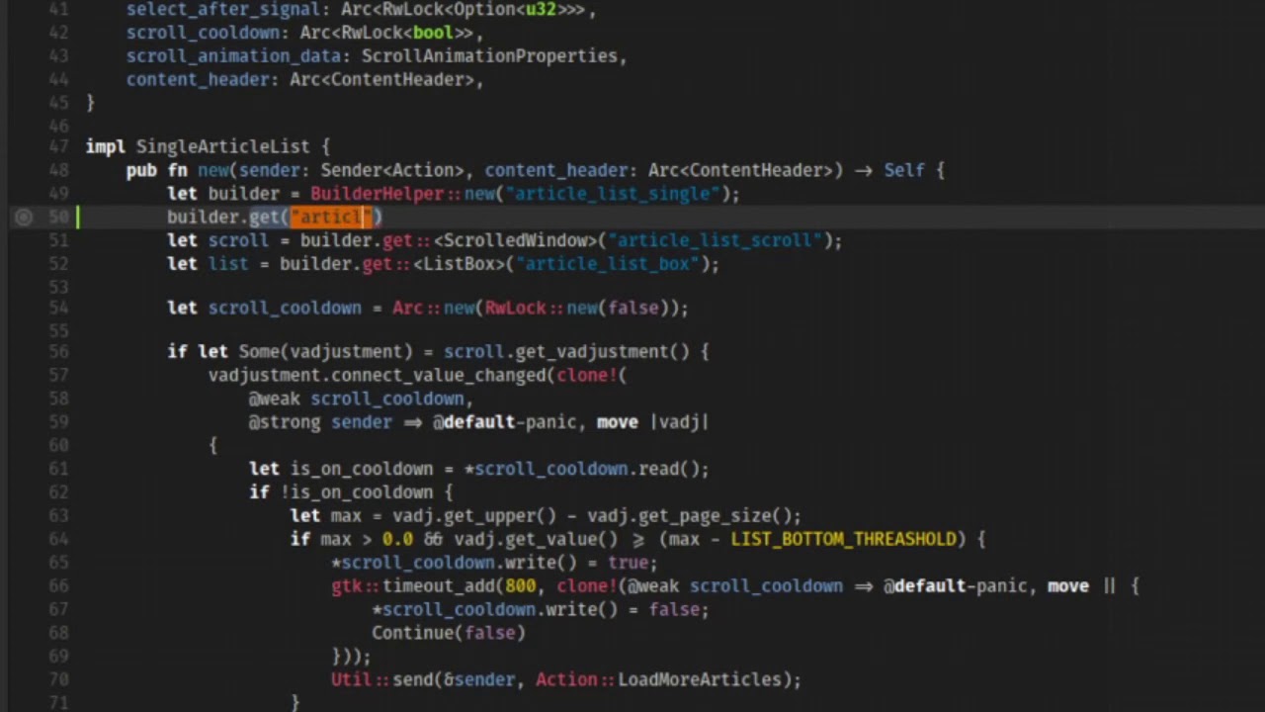Click the Self return type on line 48

[x=904, y=170]
